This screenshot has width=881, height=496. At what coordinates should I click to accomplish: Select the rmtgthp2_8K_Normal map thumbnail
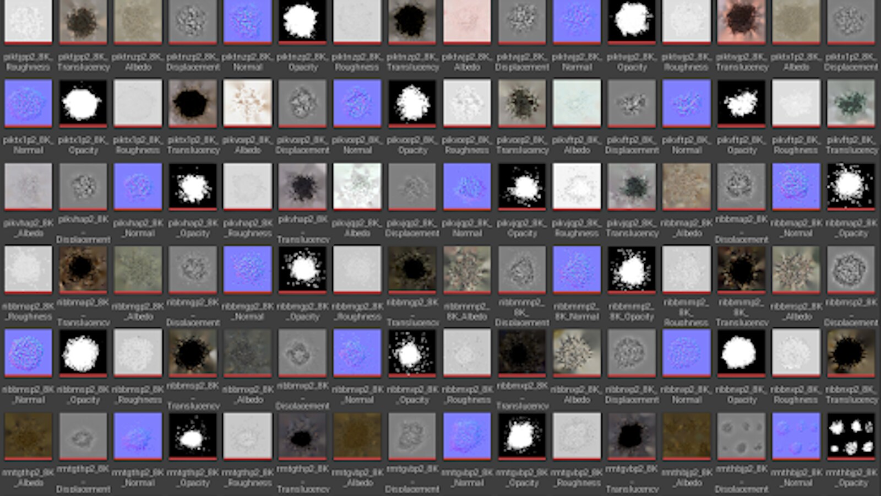point(138,436)
